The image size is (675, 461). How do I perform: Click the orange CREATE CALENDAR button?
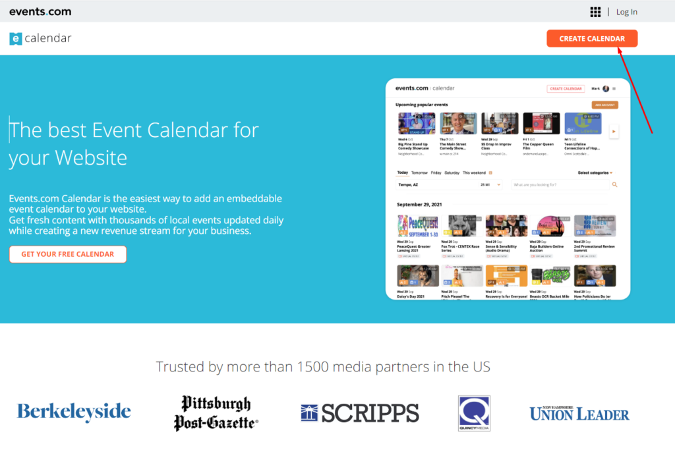pos(592,39)
